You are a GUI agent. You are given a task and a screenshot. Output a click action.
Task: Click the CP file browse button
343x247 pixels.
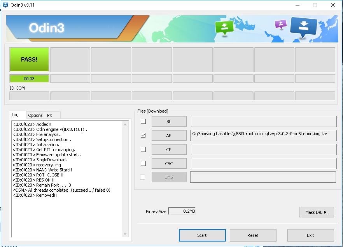click(169, 150)
